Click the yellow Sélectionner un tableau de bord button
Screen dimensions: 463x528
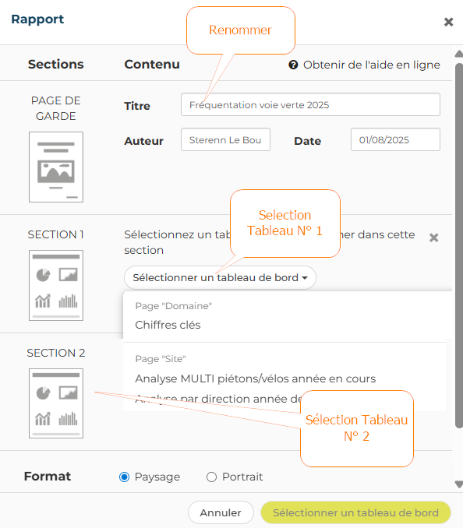[356, 512]
